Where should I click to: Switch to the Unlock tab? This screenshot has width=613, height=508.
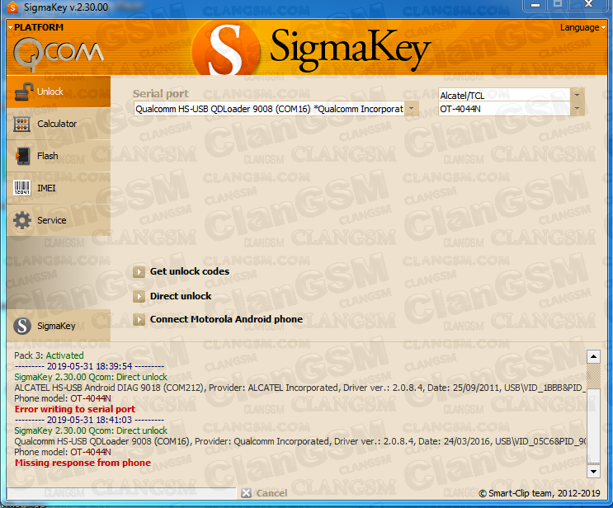[x=59, y=92]
